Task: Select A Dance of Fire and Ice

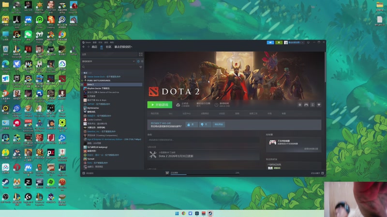Action: pyautogui.click(x=112, y=92)
